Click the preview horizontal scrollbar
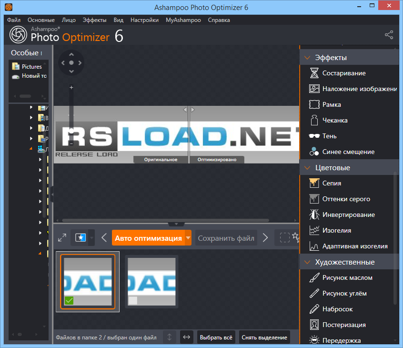Screen dimensions: 403x348 pyautogui.click(x=165, y=220)
